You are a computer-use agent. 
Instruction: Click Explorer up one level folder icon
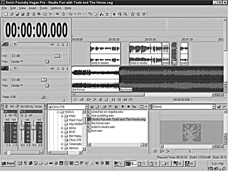pyautogui.click(x=92, y=107)
